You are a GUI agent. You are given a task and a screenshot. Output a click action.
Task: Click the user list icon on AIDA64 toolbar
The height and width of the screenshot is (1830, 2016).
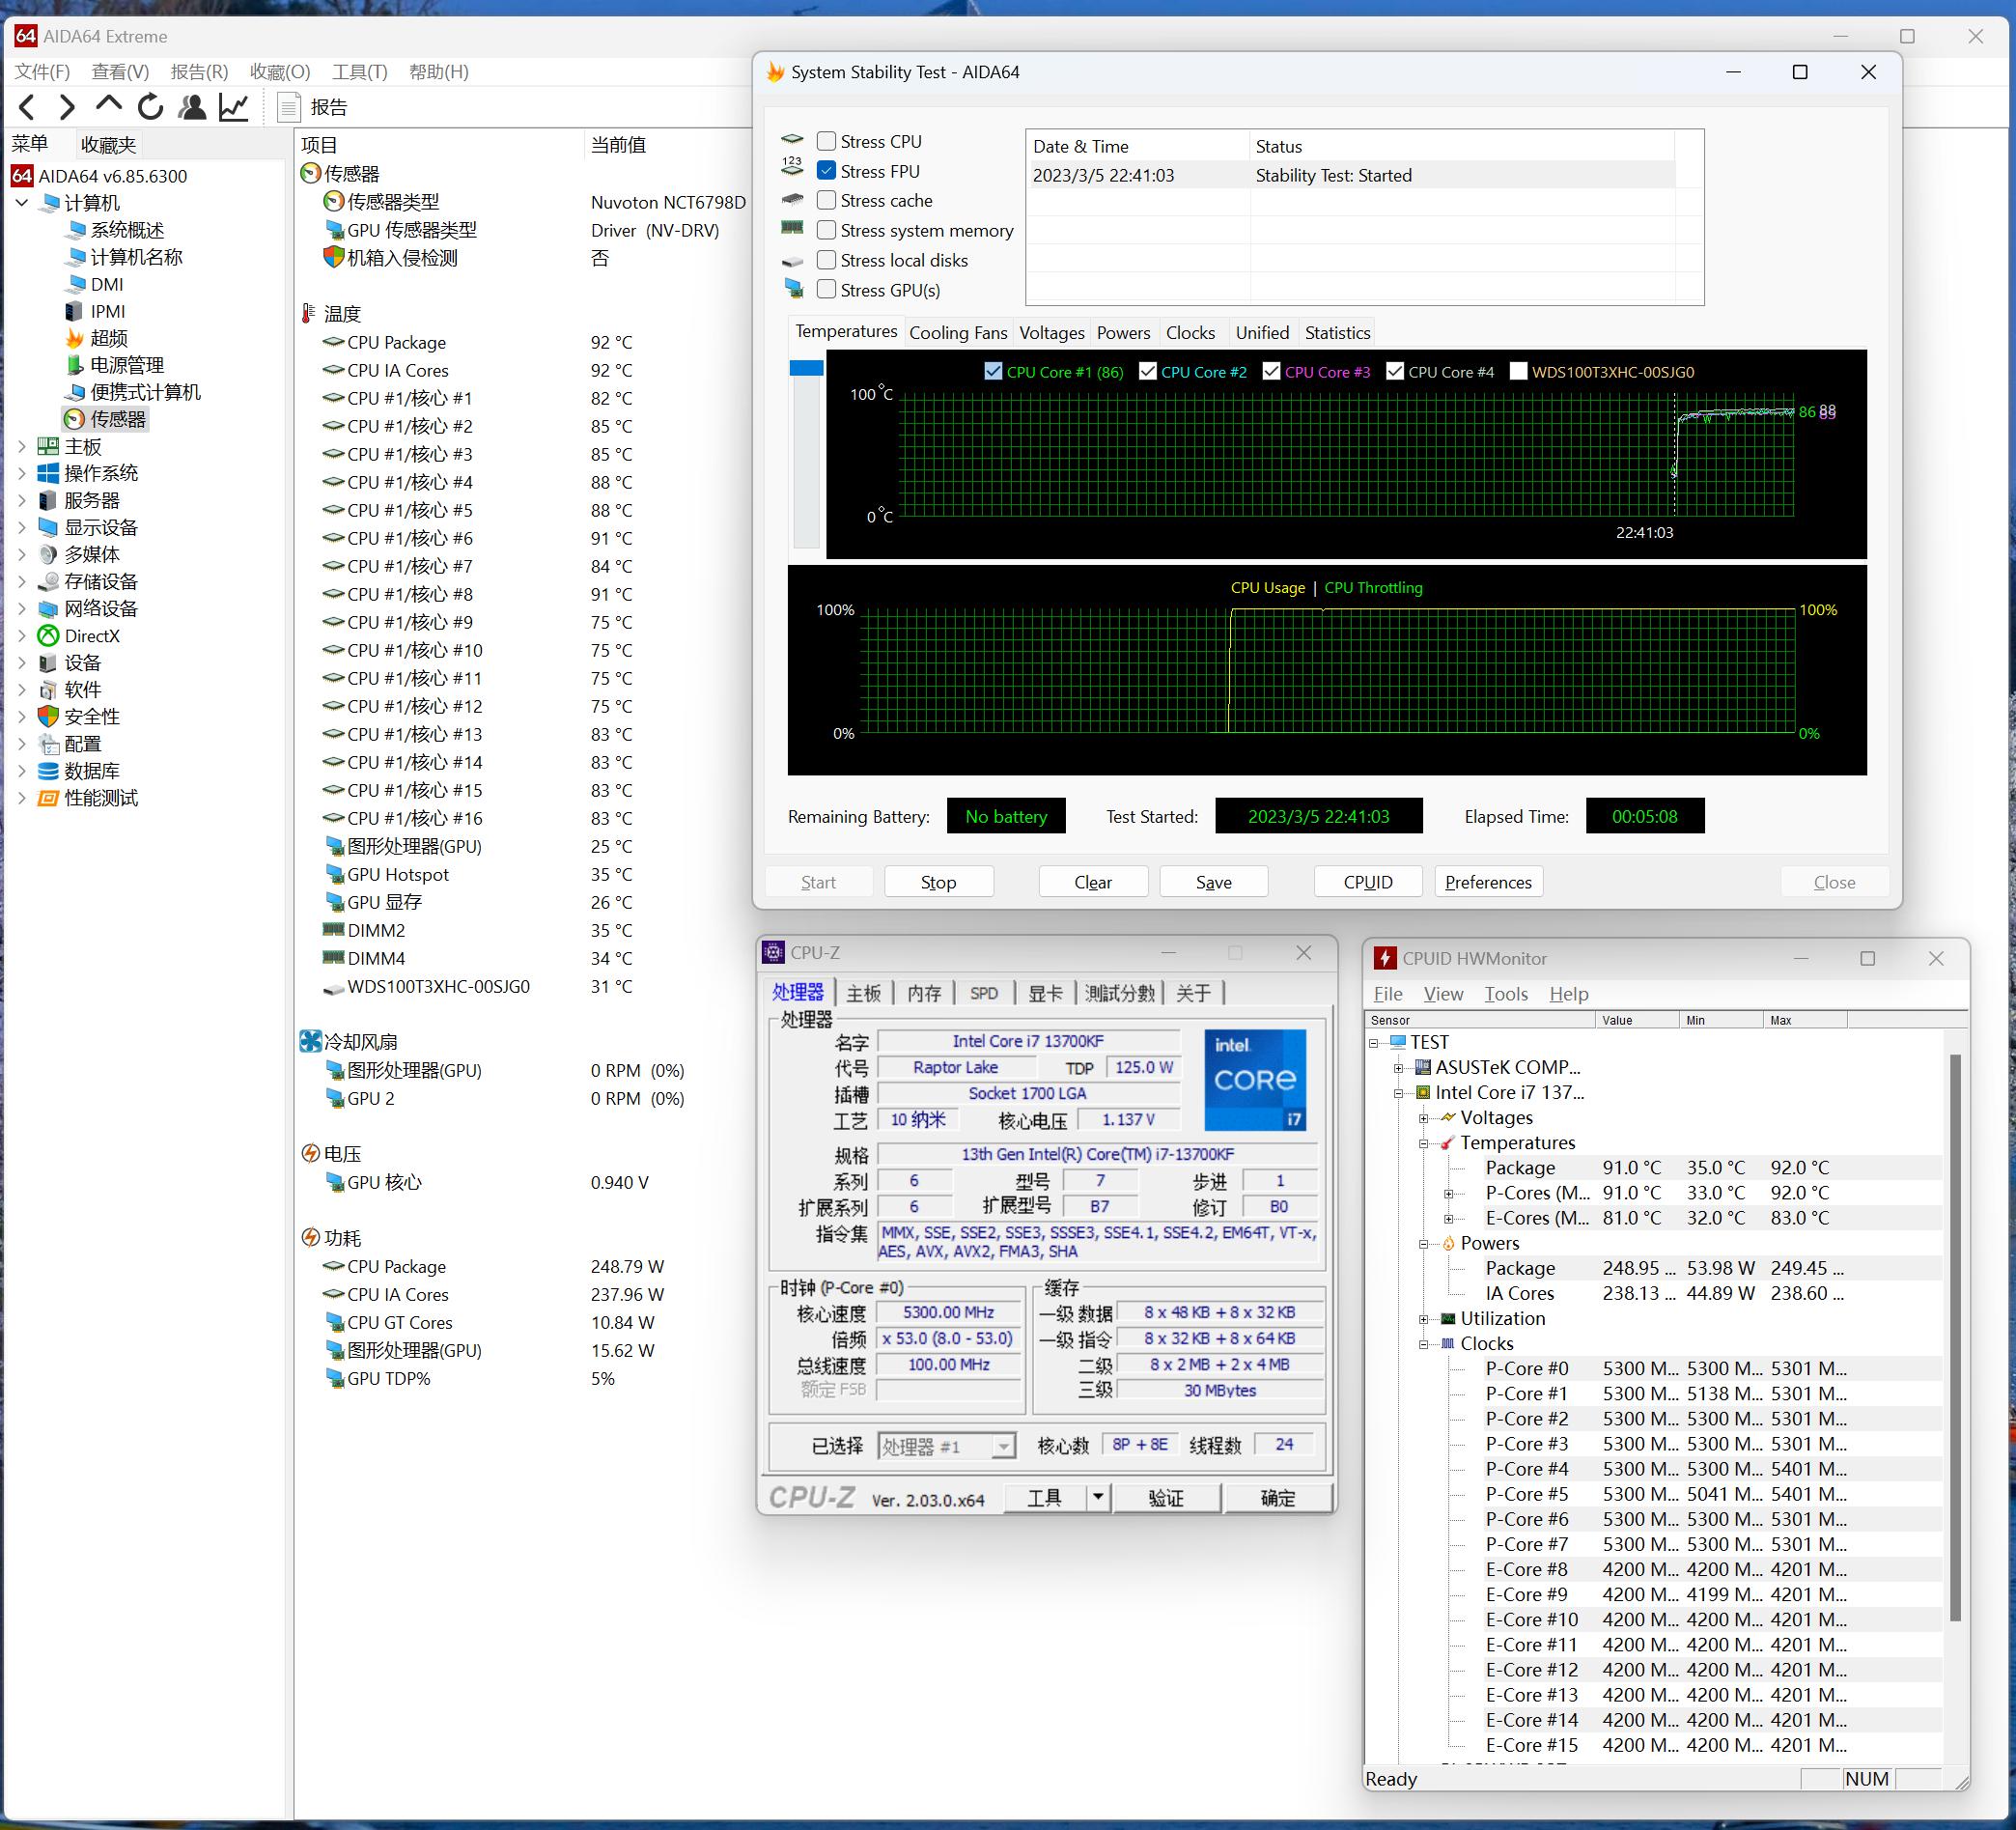(x=192, y=107)
